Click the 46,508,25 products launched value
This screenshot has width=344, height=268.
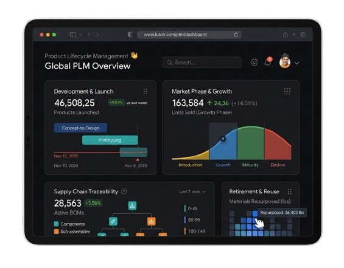(75, 103)
